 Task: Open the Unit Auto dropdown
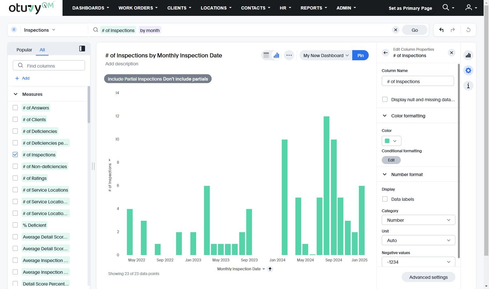(418, 240)
